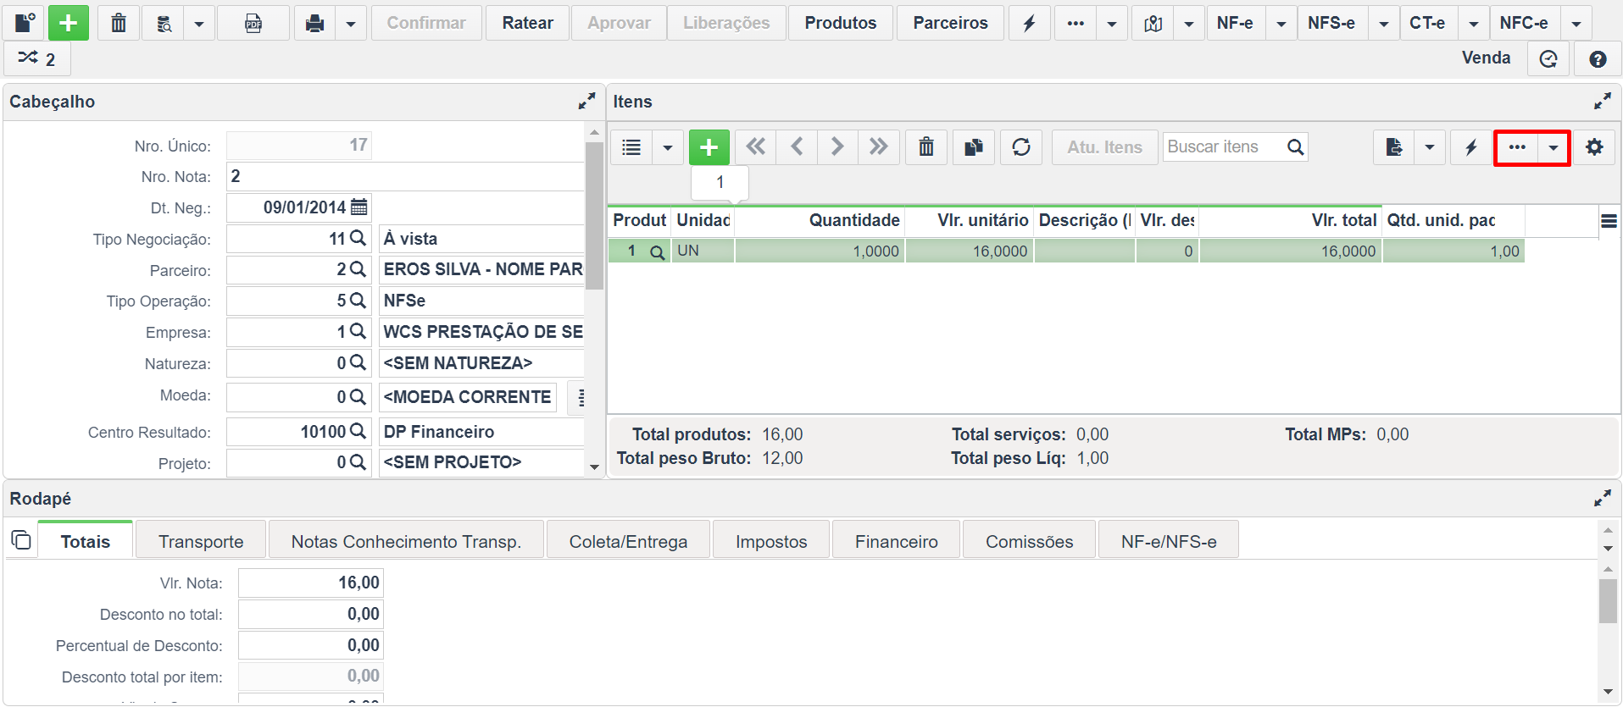Click the gear settings icon in Itens
This screenshot has width=1623, height=707.
[x=1594, y=147]
